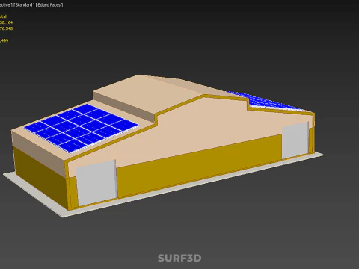Open the Standard viewport shading menu

click(x=24, y=5)
